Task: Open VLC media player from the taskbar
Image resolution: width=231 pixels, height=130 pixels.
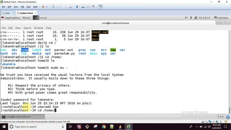Action: click(x=120, y=127)
